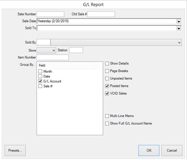Check the Date group-by checkbox
The image size is (187, 160).
40,76
